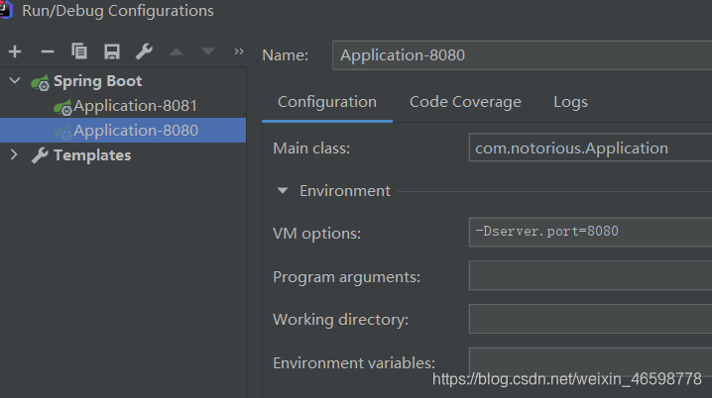
Task: Add a new configuration with plus icon
Action: (15, 51)
